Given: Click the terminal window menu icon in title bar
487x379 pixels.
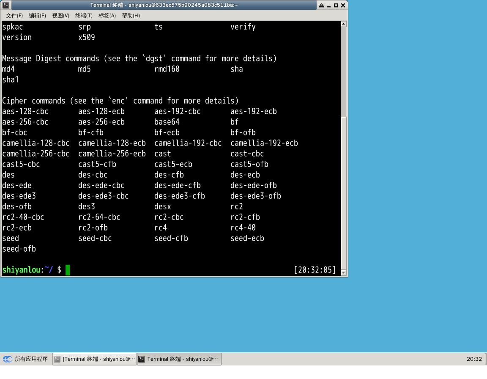Looking at the screenshot, I should point(5,5).
